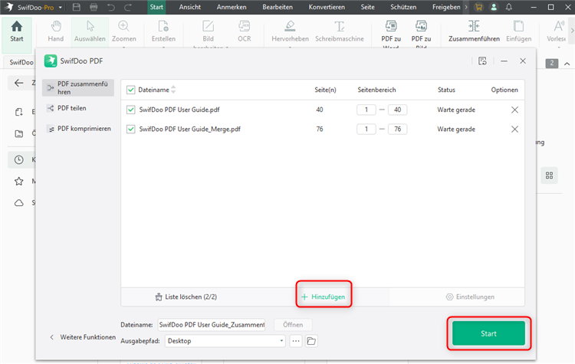The image size is (575, 364).
Task: Switch to the Bearbeiten tab
Action: (278, 7)
